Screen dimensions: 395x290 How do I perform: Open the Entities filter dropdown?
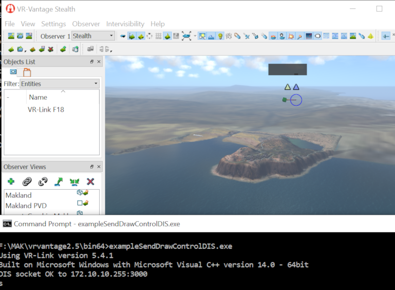pos(60,83)
